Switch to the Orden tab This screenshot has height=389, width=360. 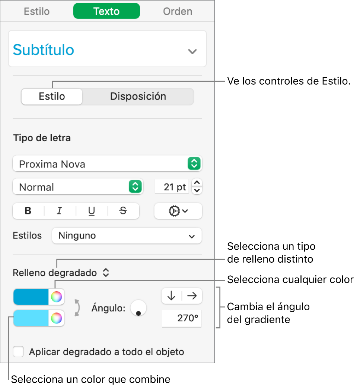[x=178, y=11]
